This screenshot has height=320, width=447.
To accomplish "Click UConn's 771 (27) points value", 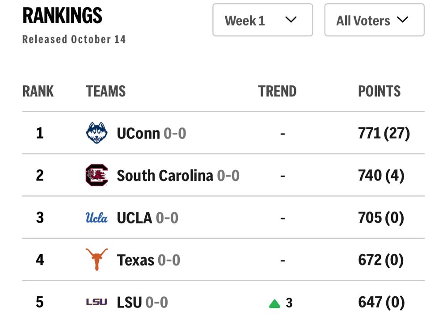I will (x=384, y=133).
